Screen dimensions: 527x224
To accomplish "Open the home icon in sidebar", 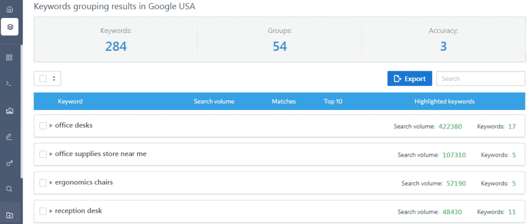I will tap(10, 10).
